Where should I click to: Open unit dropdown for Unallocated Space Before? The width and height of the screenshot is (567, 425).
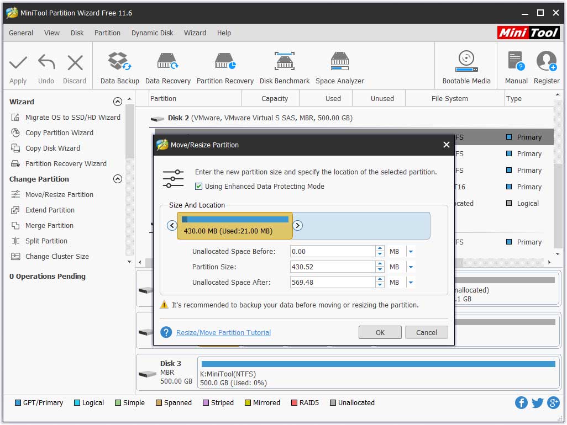click(411, 252)
